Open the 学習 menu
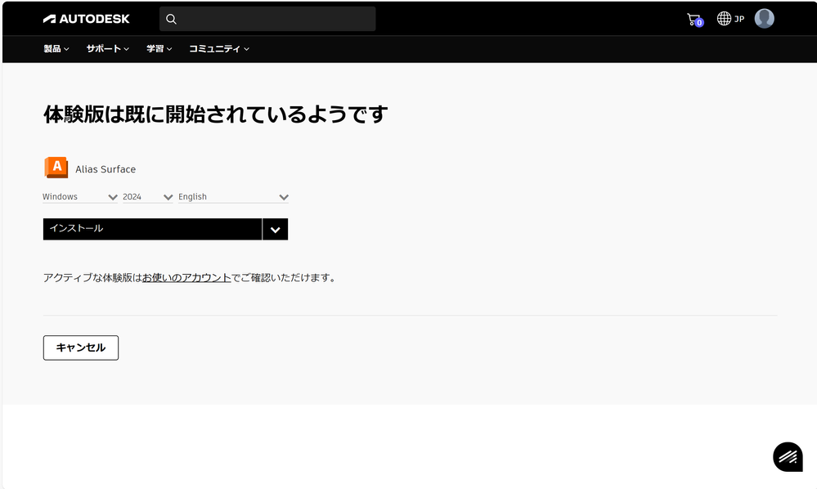 coord(159,49)
